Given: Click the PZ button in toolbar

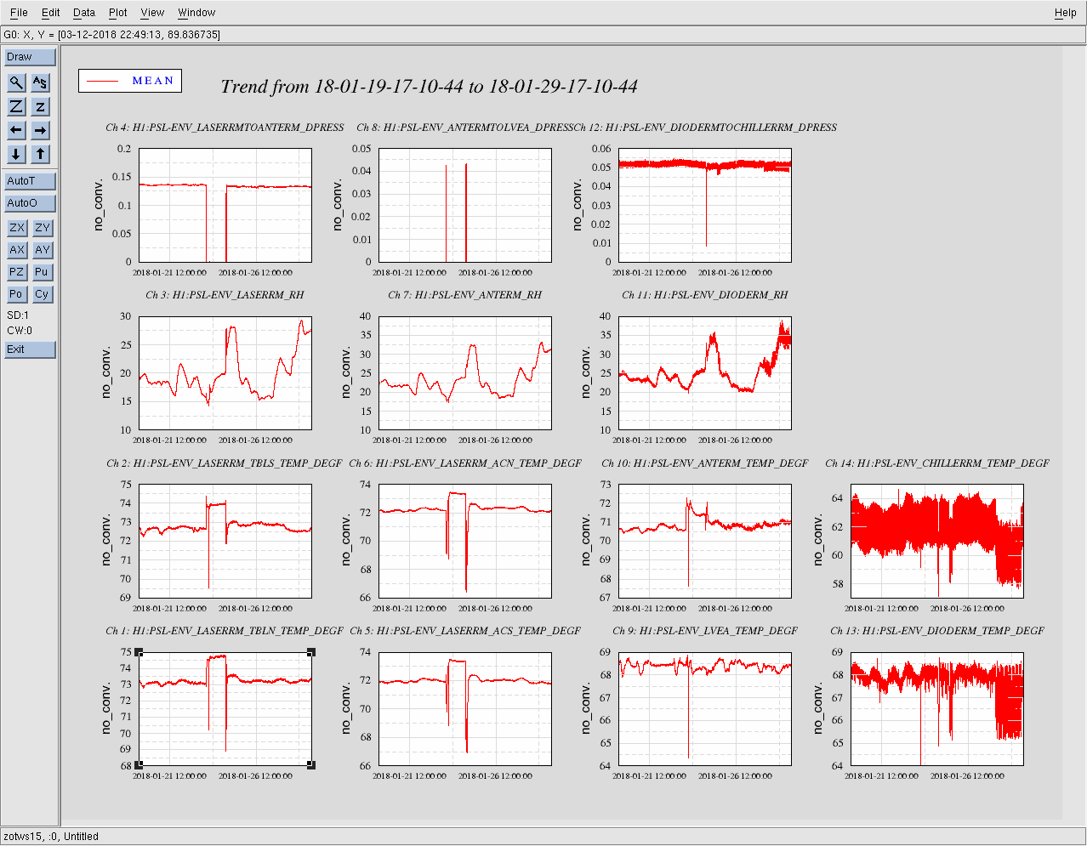Looking at the screenshot, I should 16,272.
